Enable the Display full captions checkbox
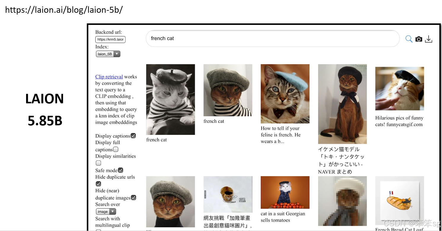The width and height of the screenshot is (442, 231). click(x=116, y=149)
